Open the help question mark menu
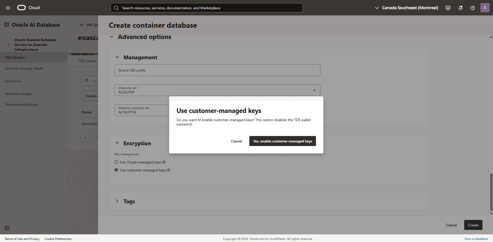The height and width of the screenshot is (242, 493). click(x=473, y=8)
